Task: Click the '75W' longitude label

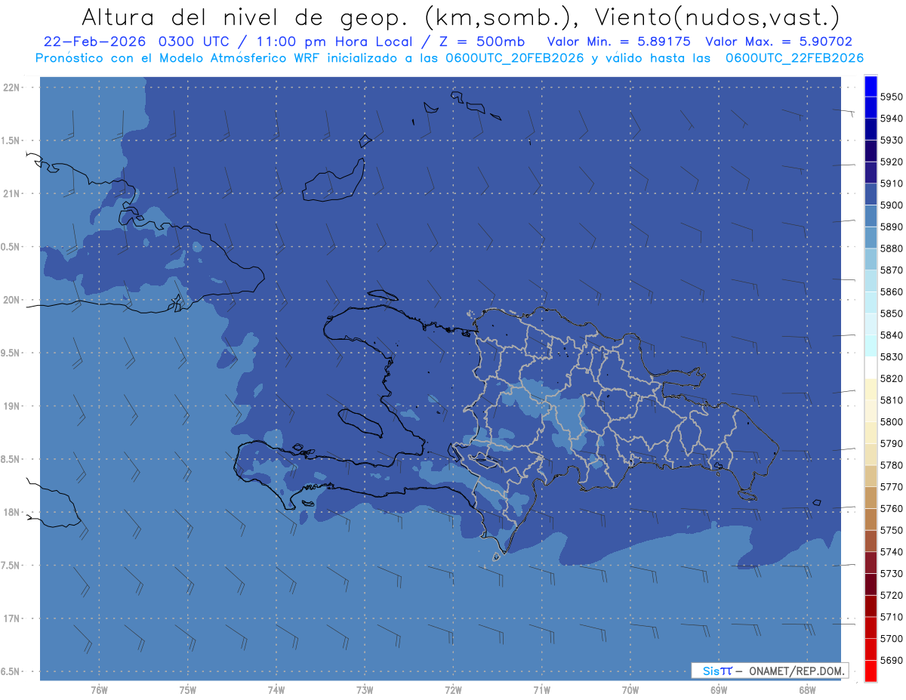Action: click(x=187, y=690)
